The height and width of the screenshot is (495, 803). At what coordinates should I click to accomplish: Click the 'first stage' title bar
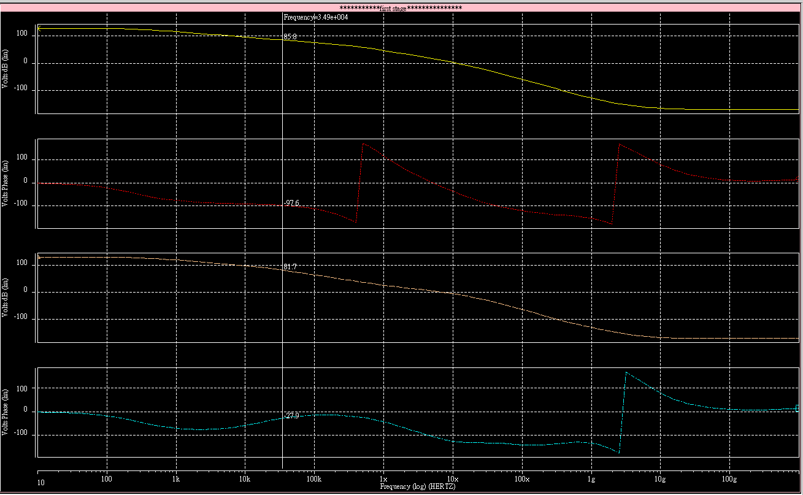pos(401,7)
